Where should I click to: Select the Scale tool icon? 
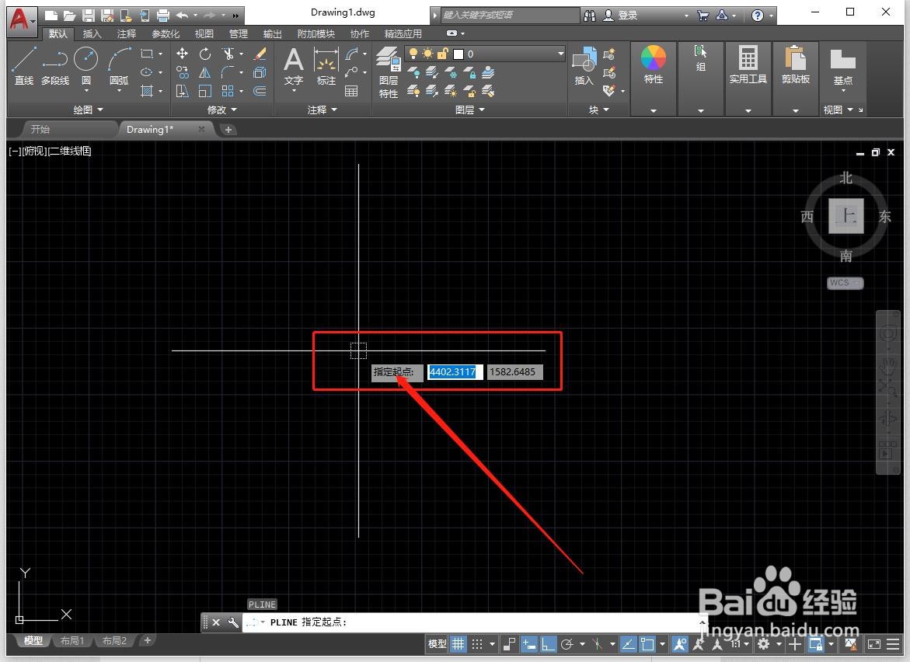point(205,91)
